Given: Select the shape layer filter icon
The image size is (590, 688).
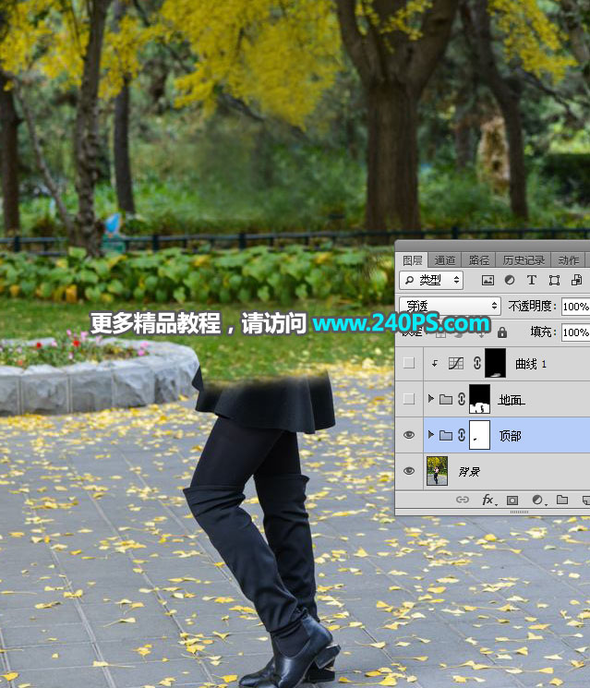Looking at the screenshot, I should [554, 281].
